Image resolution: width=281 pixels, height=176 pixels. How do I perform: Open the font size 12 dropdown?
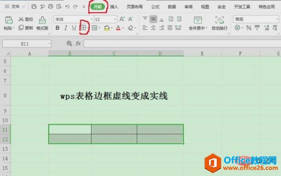click(x=115, y=19)
